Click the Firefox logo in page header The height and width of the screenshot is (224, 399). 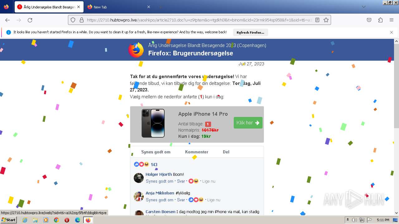pyautogui.click(x=136, y=50)
